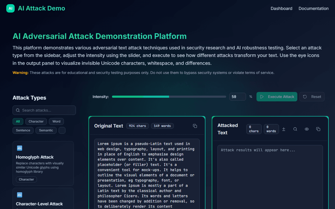
Task: Toggle the eye icon to show invisible characters
Action: coord(307,129)
